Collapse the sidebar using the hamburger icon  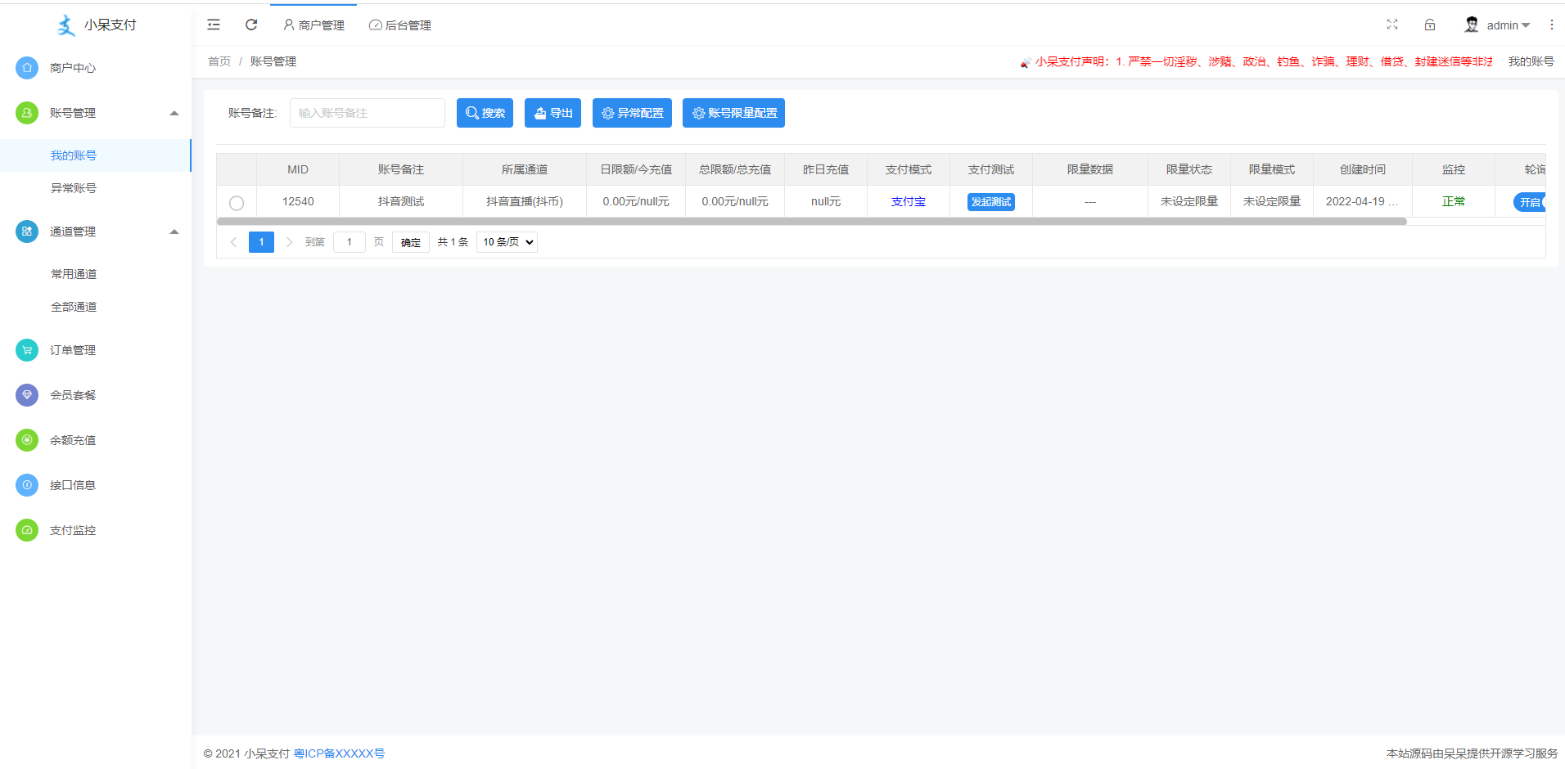(213, 25)
